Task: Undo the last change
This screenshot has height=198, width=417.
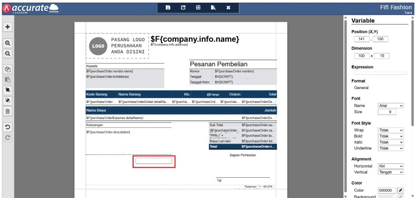Action: point(8,127)
